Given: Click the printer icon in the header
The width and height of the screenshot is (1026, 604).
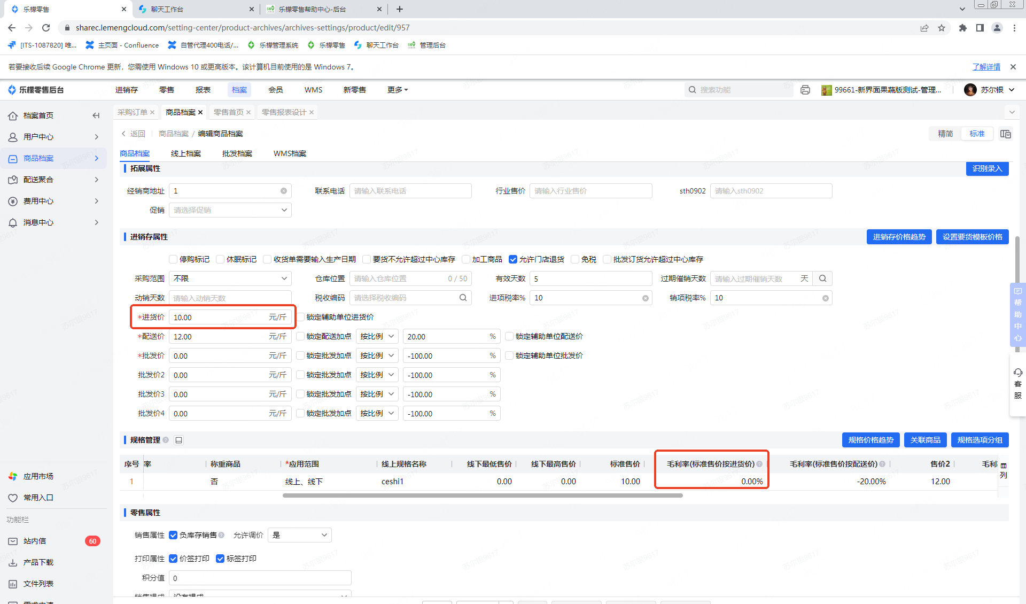Looking at the screenshot, I should coord(805,90).
